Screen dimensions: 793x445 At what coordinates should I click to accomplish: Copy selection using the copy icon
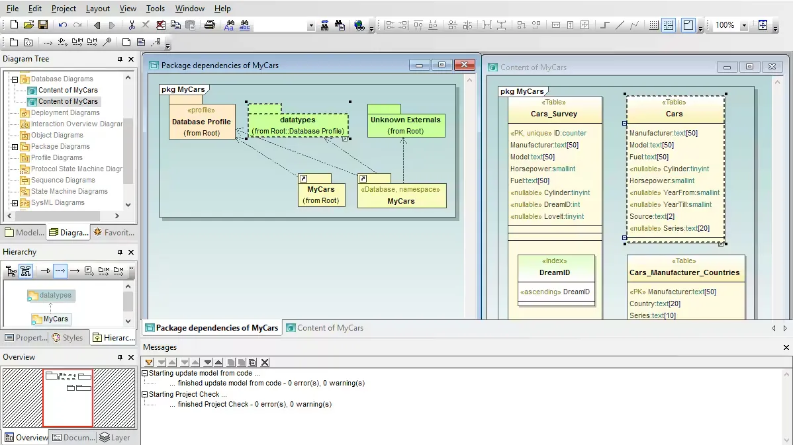pos(175,24)
